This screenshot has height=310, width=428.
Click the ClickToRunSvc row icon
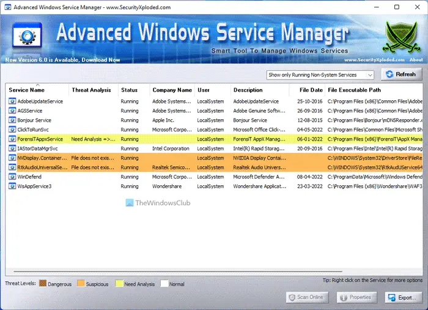(12, 130)
